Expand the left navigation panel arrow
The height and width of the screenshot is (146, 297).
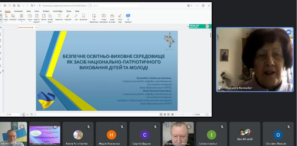click(x=3, y=71)
